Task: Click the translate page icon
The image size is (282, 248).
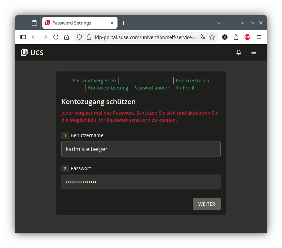Action: point(203,37)
